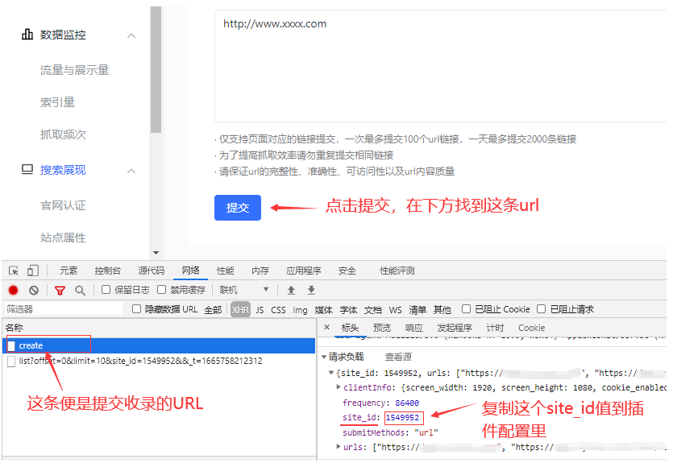
Task: Open 抓取频次 in sidebar
Action: (63, 134)
